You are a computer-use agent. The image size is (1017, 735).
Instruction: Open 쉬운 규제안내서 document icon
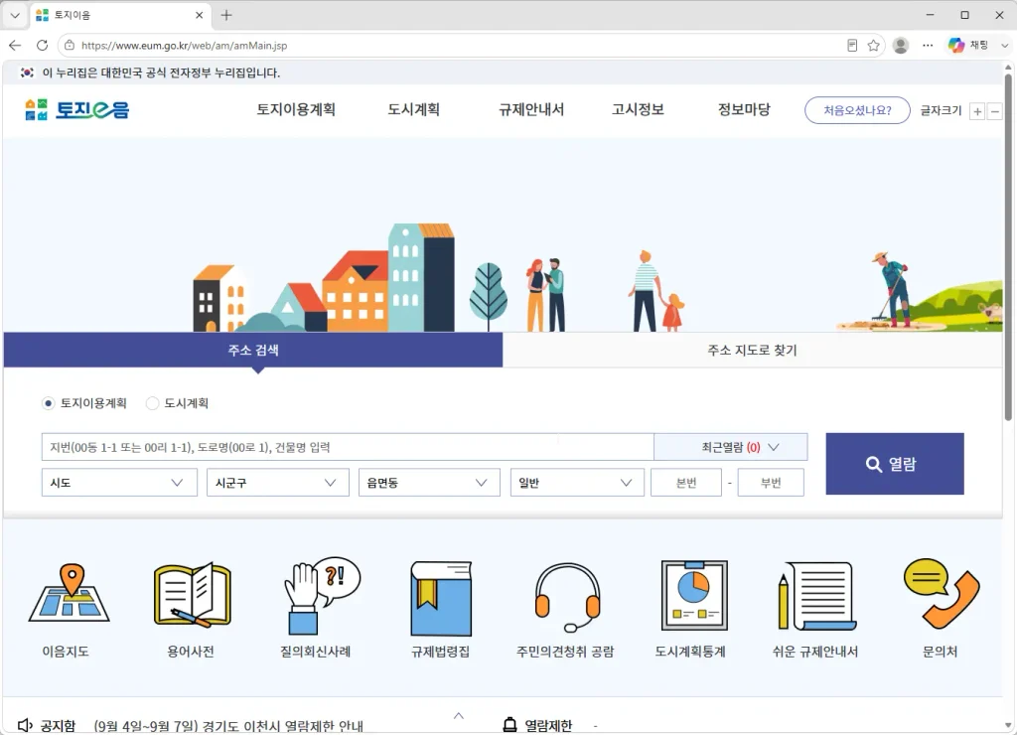pos(817,596)
